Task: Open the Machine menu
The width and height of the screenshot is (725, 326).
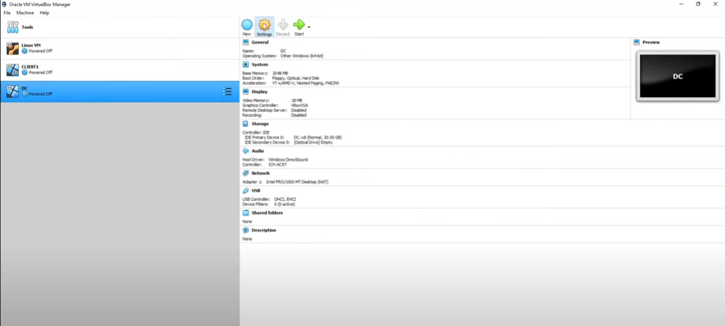Action: [x=25, y=13]
